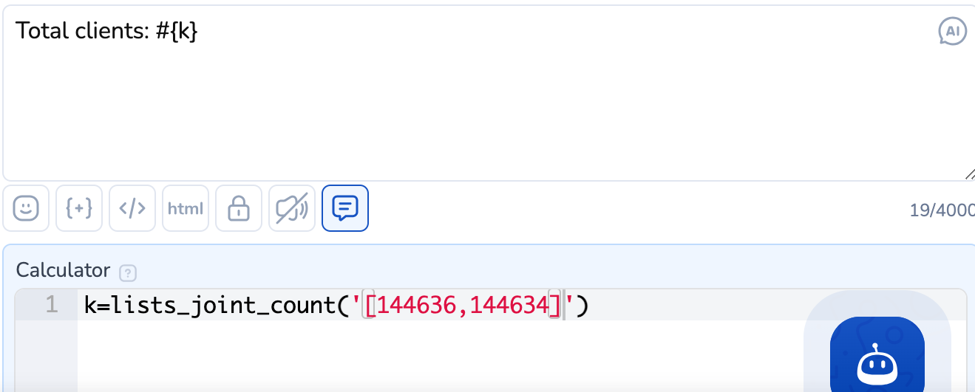Open the emoji picker

click(x=26, y=209)
